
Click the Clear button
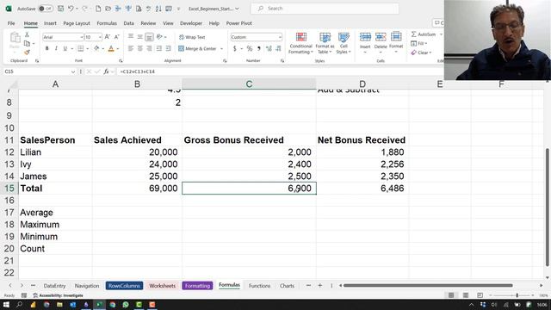[x=421, y=53]
